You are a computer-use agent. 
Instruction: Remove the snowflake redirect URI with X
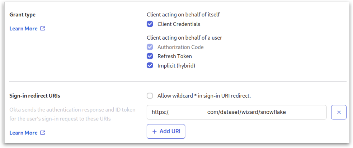point(339,112)
